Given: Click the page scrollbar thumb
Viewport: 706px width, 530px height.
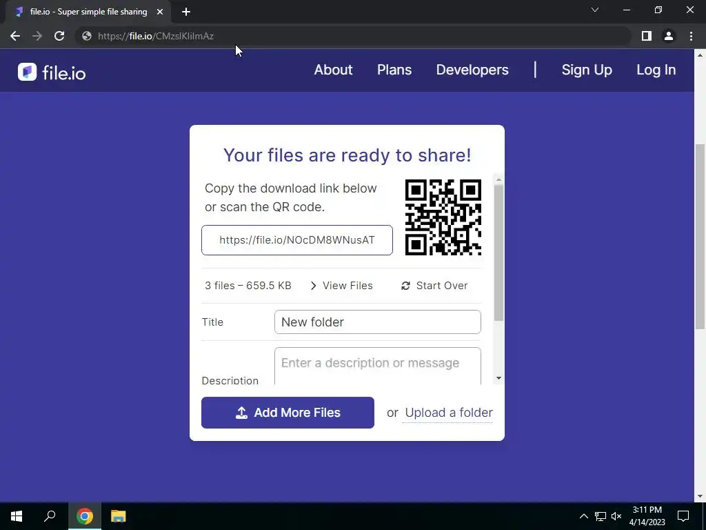Looking at the screenshot, I should [x=700, y=236].
